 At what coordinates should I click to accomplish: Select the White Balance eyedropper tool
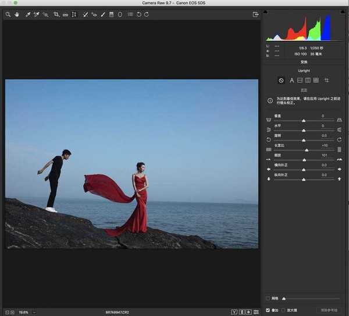[27, 14]
